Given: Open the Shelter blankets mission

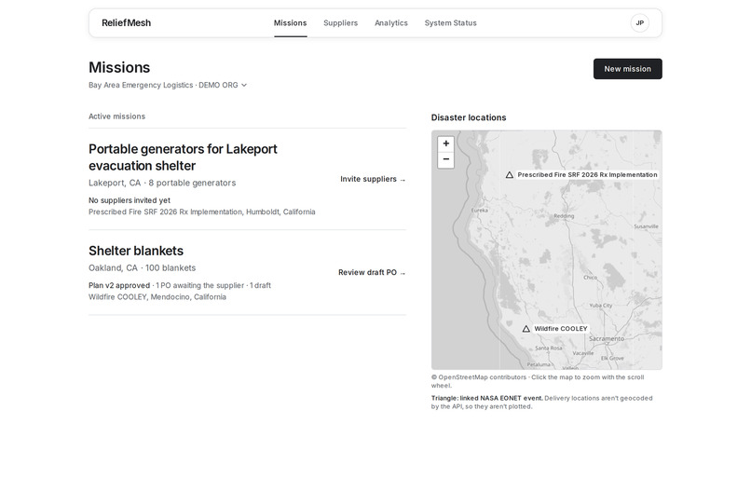Looking at the screenshot, I should click(136, 251).
